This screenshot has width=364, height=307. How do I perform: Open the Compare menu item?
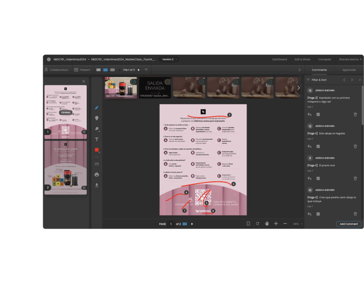point(324,59)
